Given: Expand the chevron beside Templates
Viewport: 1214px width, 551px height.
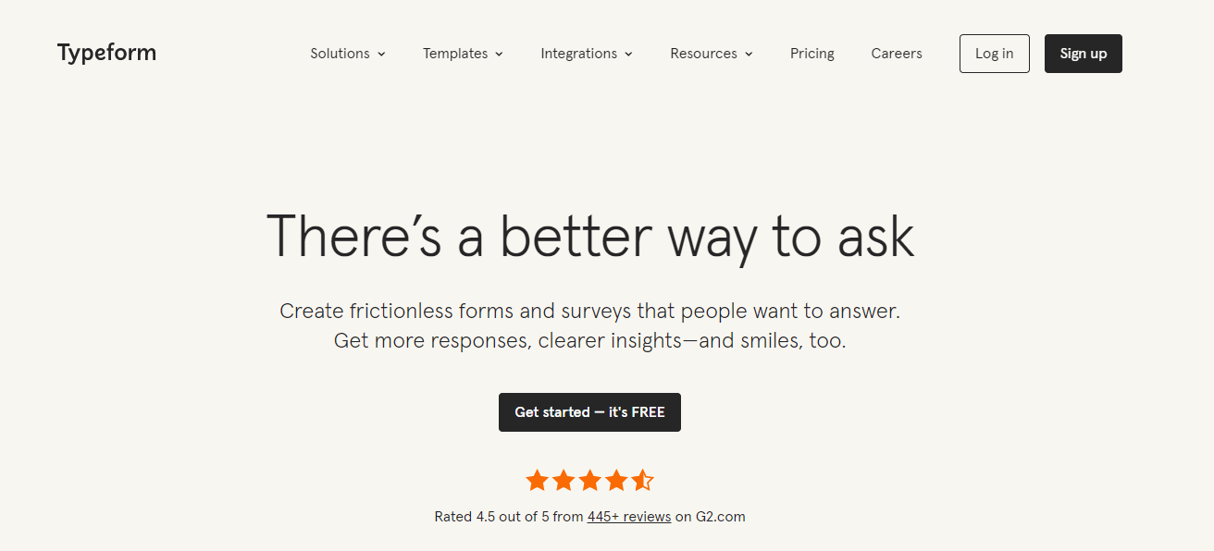Looking at the screenshot, I should click(499, 55).
